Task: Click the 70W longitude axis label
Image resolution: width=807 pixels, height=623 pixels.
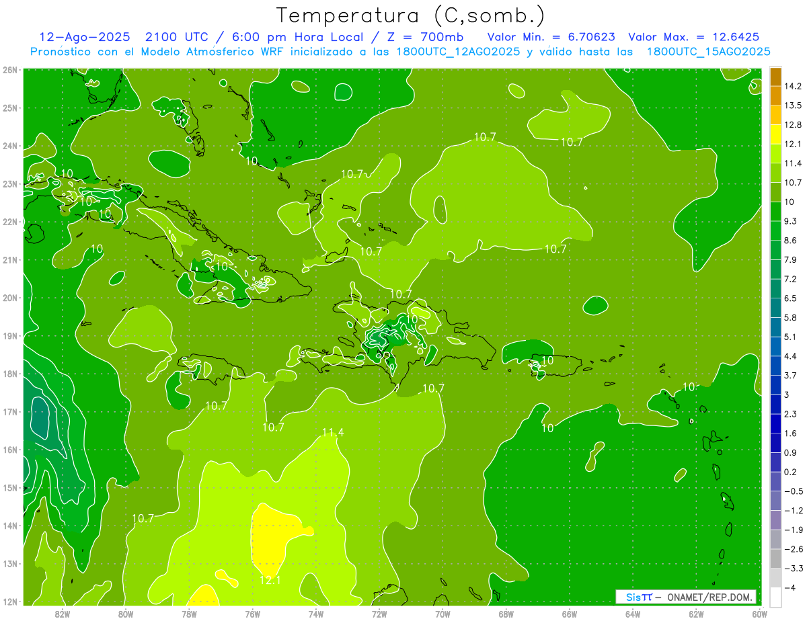Action: pyautogui.click(x=443, y=614)
